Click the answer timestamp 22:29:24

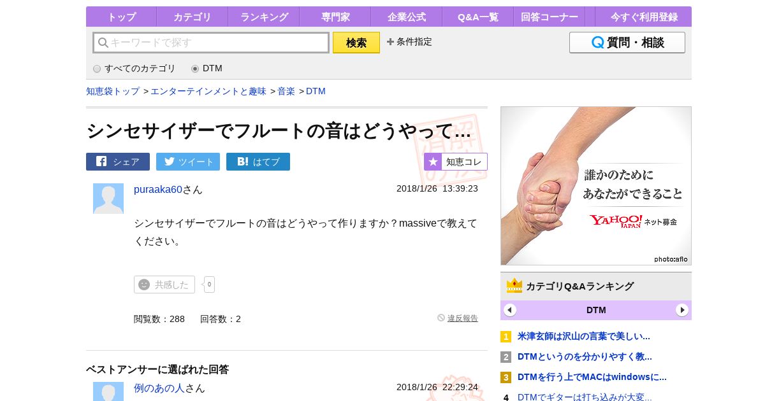pyautogui.click(x=460, y=387)
